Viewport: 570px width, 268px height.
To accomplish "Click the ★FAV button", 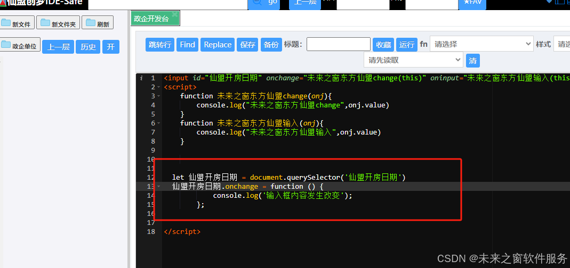I will [472, 4].
